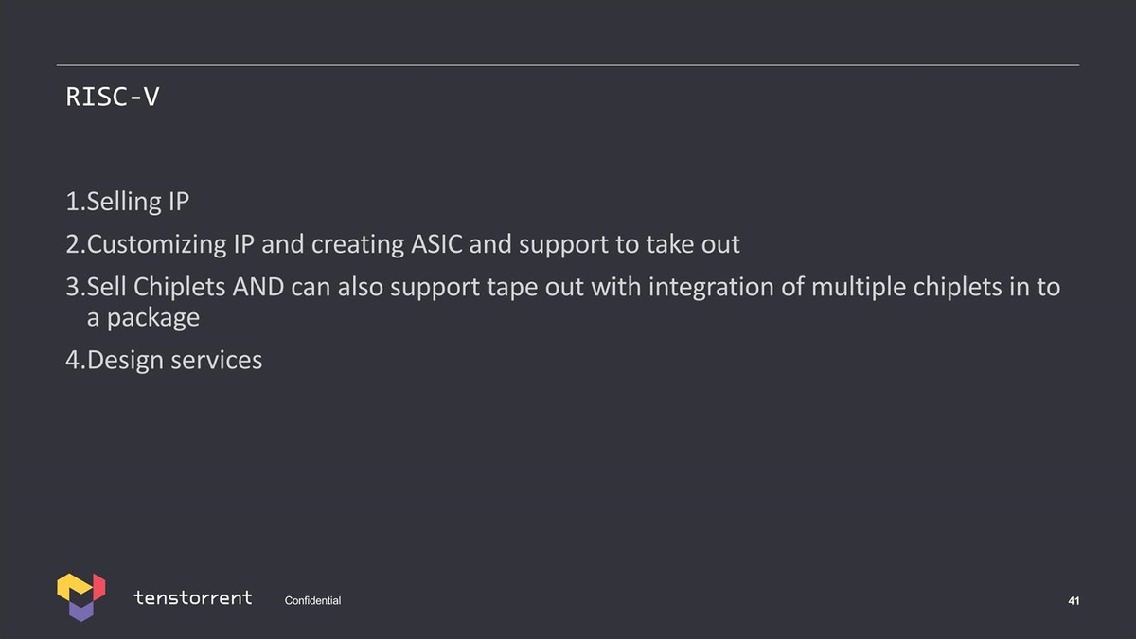Click slide number 41
Image resolution: width=1136 pixels, height=639 pixels.
(1074, 601)
